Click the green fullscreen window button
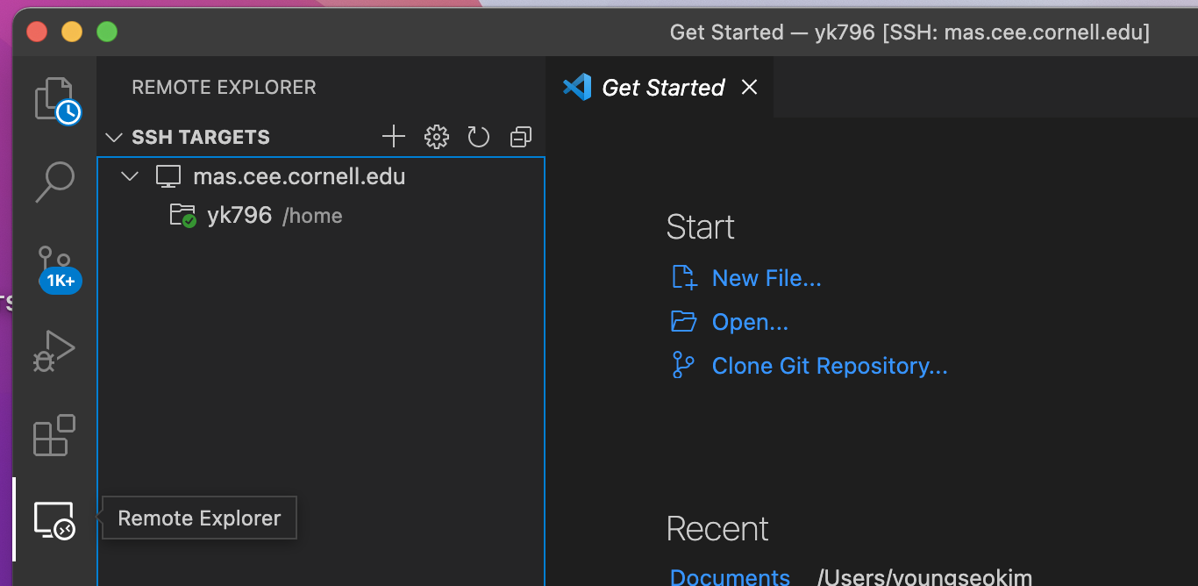Image resolution: width=1198 pixels, height=586 pixels. pyautogui.click(x=106, y=32)
